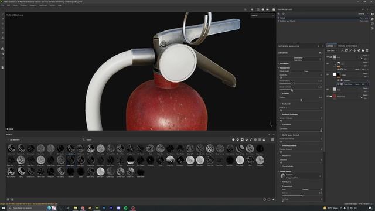Toggle the Rubber and Plastic texture set visibility
This screenshot has width=375, height=211.
tap(279, 21)
